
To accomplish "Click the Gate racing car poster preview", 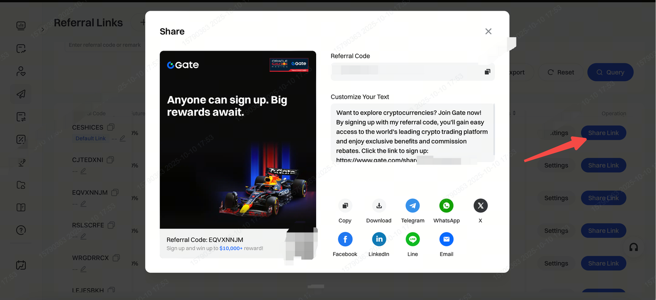I will pos(238,140).
